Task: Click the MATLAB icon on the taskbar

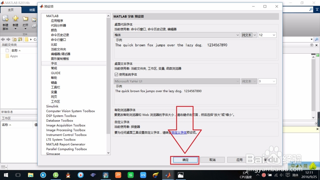Action: [168, 175]
